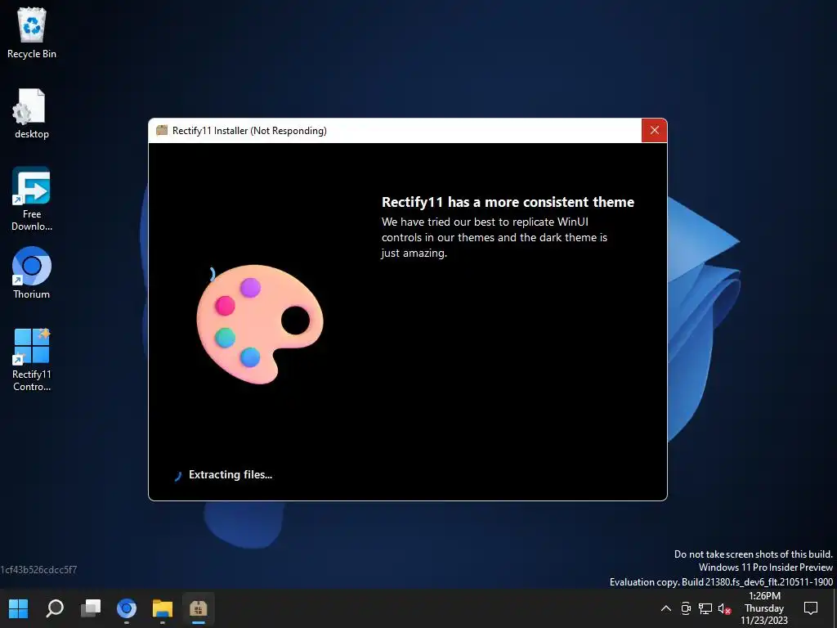
Task: Open the clock and date flyout
Action: point(764,608)
